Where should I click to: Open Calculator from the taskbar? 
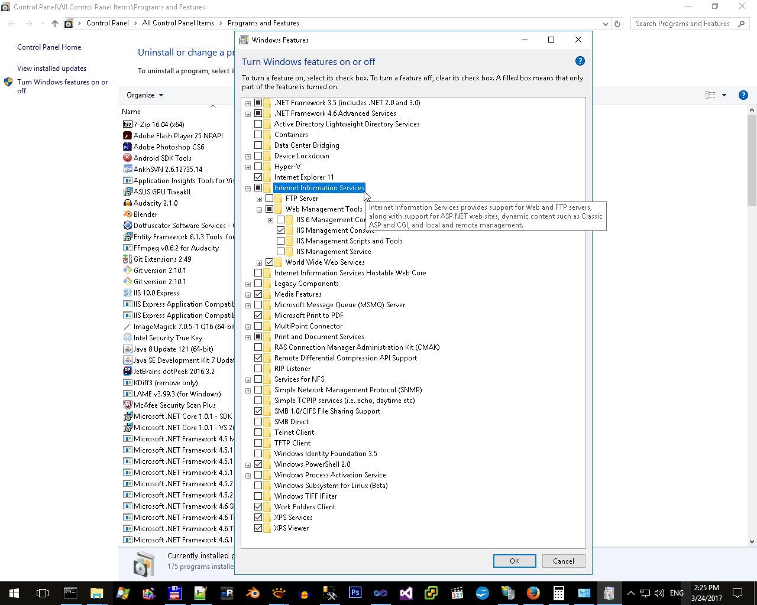pyautogui.click(x=558, y=593)
